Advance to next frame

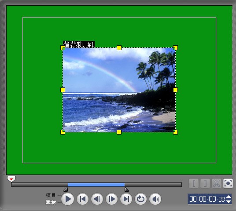(x=111, y=199)
